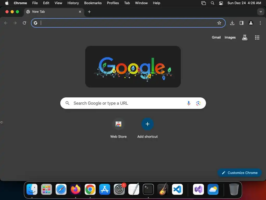This screenshot has height=200, width=266.
Task: Click the back navigation arrow
Action: tap(6, 23)
